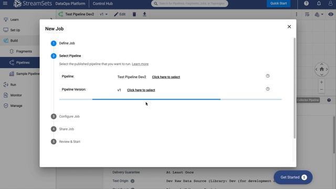Click the pan right arrow on canvas navigator
Viewport: 336px width, 189px height.
pos(327,69)
